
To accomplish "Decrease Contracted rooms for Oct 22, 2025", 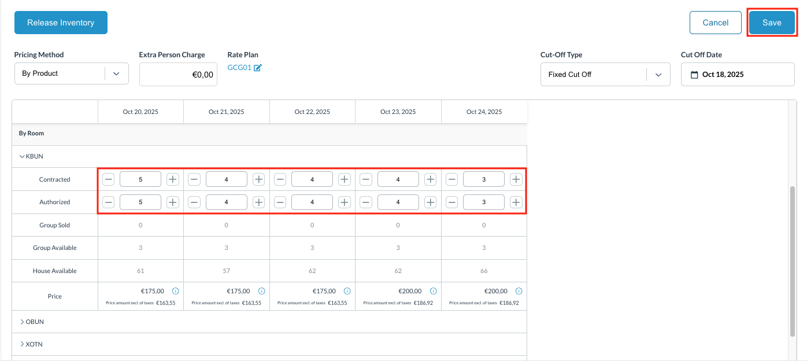I will [280, 179].
